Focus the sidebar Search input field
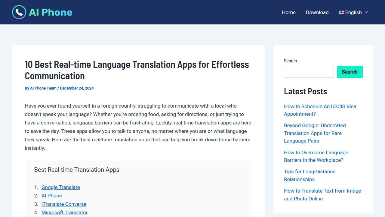 coord(309,72)
